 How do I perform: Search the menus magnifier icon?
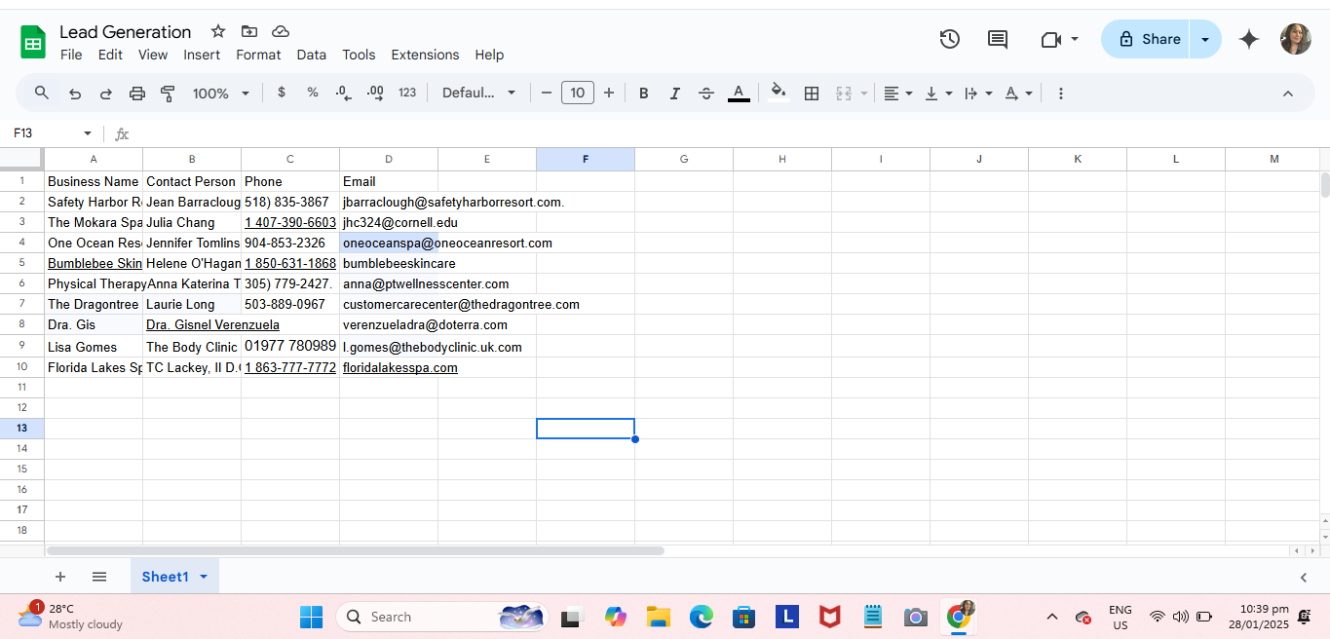pos(42,93)
